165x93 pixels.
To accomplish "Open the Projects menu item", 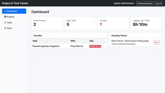I will tap(14, 17).
